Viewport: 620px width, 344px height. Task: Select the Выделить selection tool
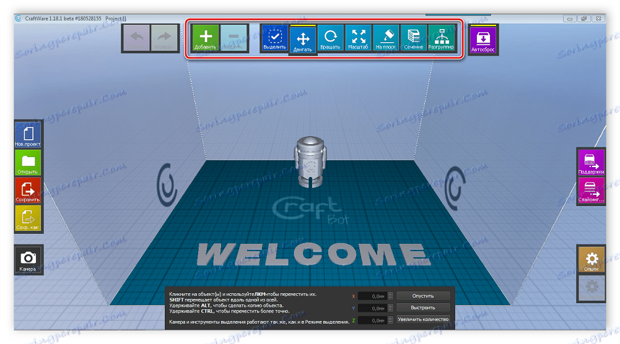point(274,38)
